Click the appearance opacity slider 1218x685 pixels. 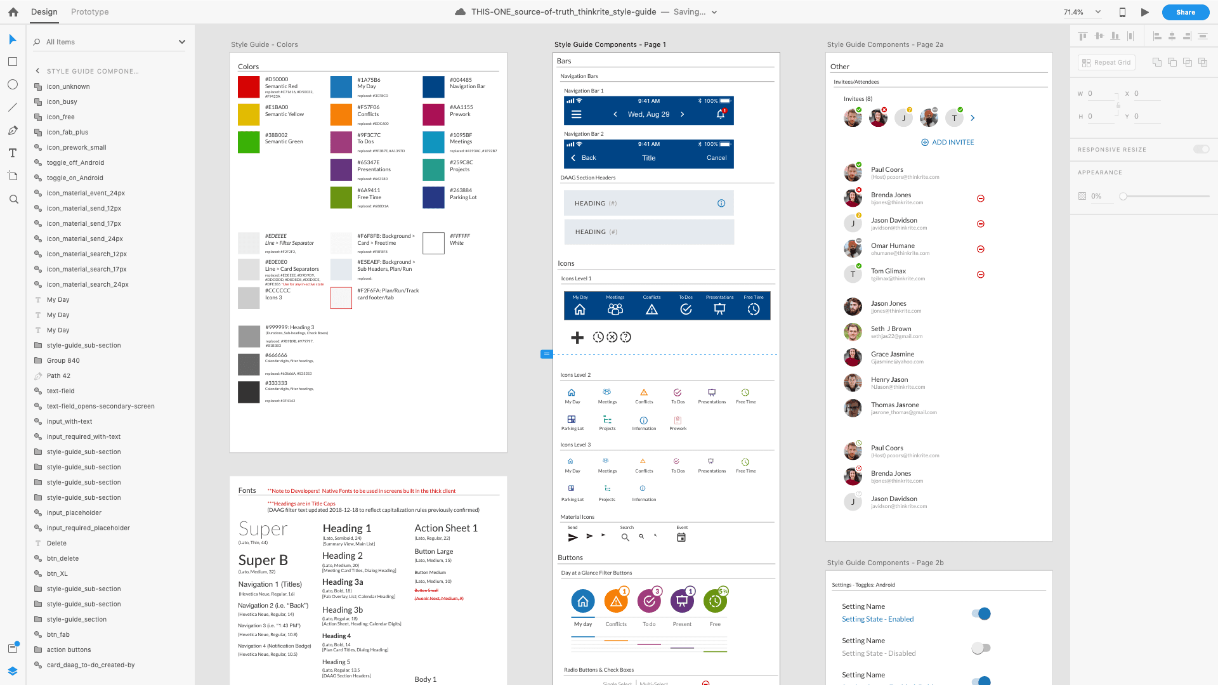1123,196
